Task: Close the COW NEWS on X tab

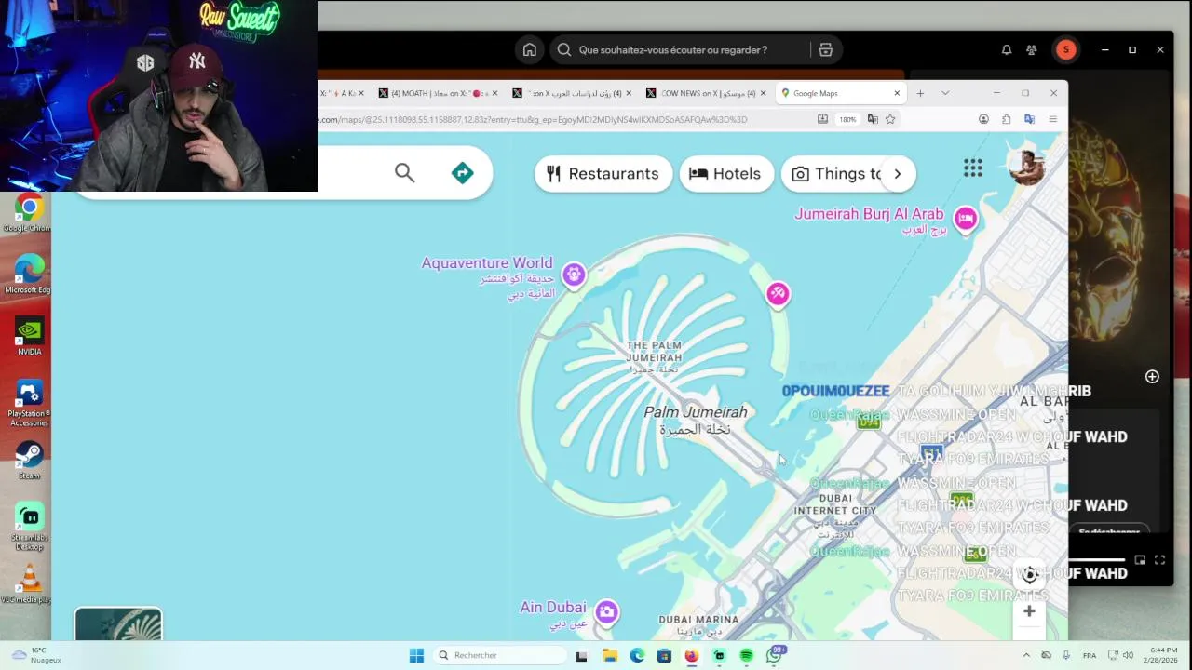Action: [x=764, y=93]
